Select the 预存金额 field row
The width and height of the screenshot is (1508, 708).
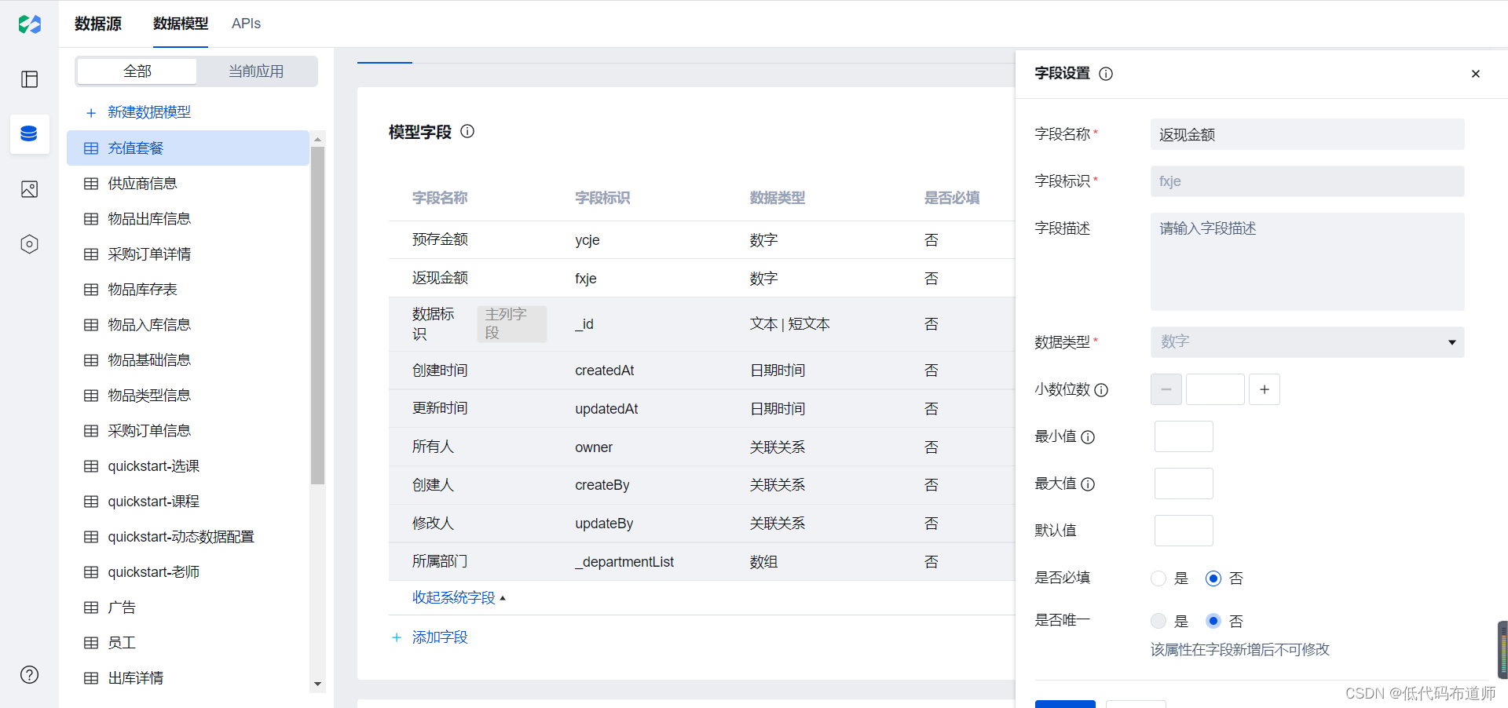tap(701, 240)
